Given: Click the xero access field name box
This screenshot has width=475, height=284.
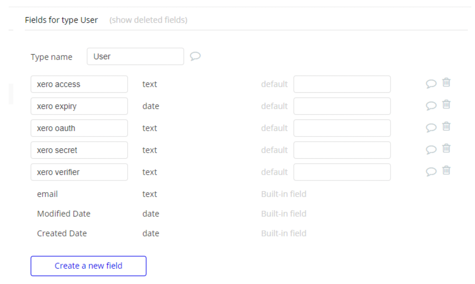Looking at the screenshot, I should pyautogui.click(x=79, y=84).
